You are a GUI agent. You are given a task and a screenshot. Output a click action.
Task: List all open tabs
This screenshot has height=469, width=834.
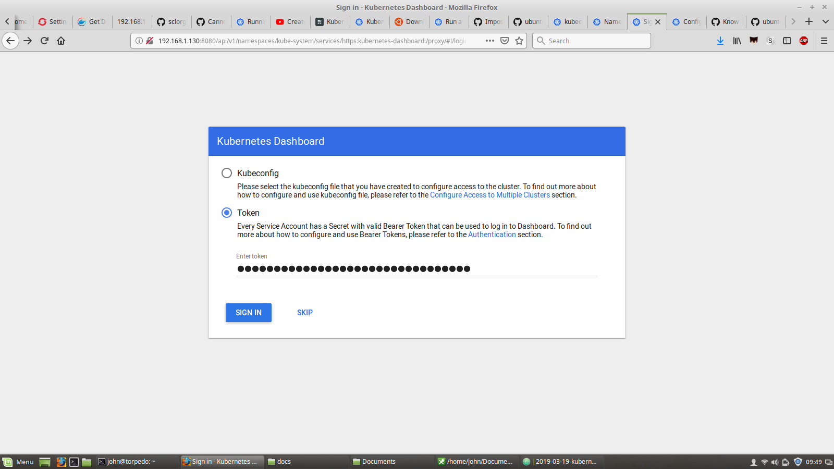[826, 21]
